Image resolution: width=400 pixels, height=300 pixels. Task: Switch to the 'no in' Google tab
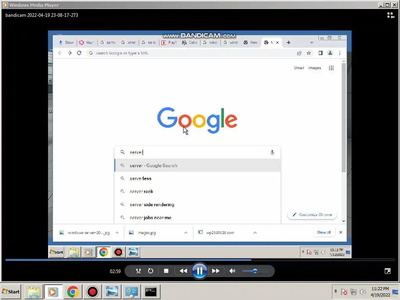coord(149,43)
